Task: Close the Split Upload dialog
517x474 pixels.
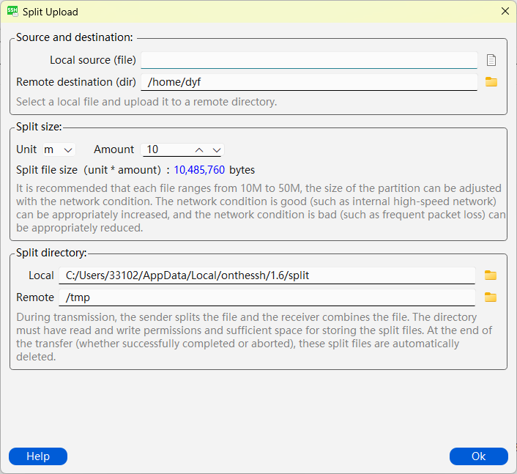Action: click(x=505, y=11)
